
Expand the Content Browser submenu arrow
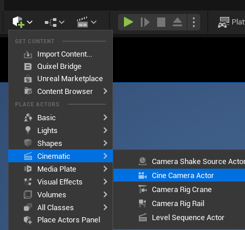pyautogui.click(x=105, y=91)
